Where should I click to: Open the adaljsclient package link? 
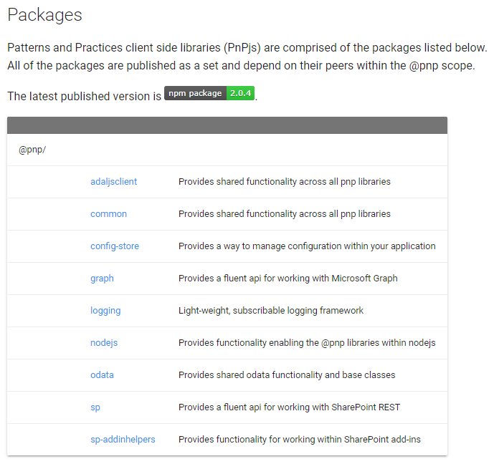tap(113, 182)
